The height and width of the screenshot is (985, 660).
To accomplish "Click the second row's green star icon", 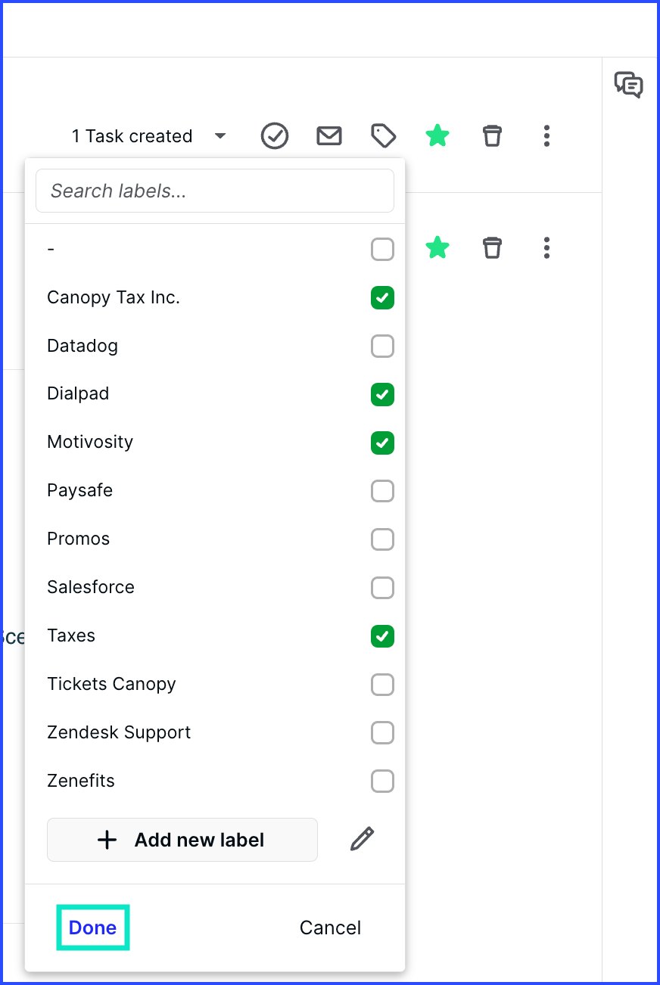I will pos(437,247).
